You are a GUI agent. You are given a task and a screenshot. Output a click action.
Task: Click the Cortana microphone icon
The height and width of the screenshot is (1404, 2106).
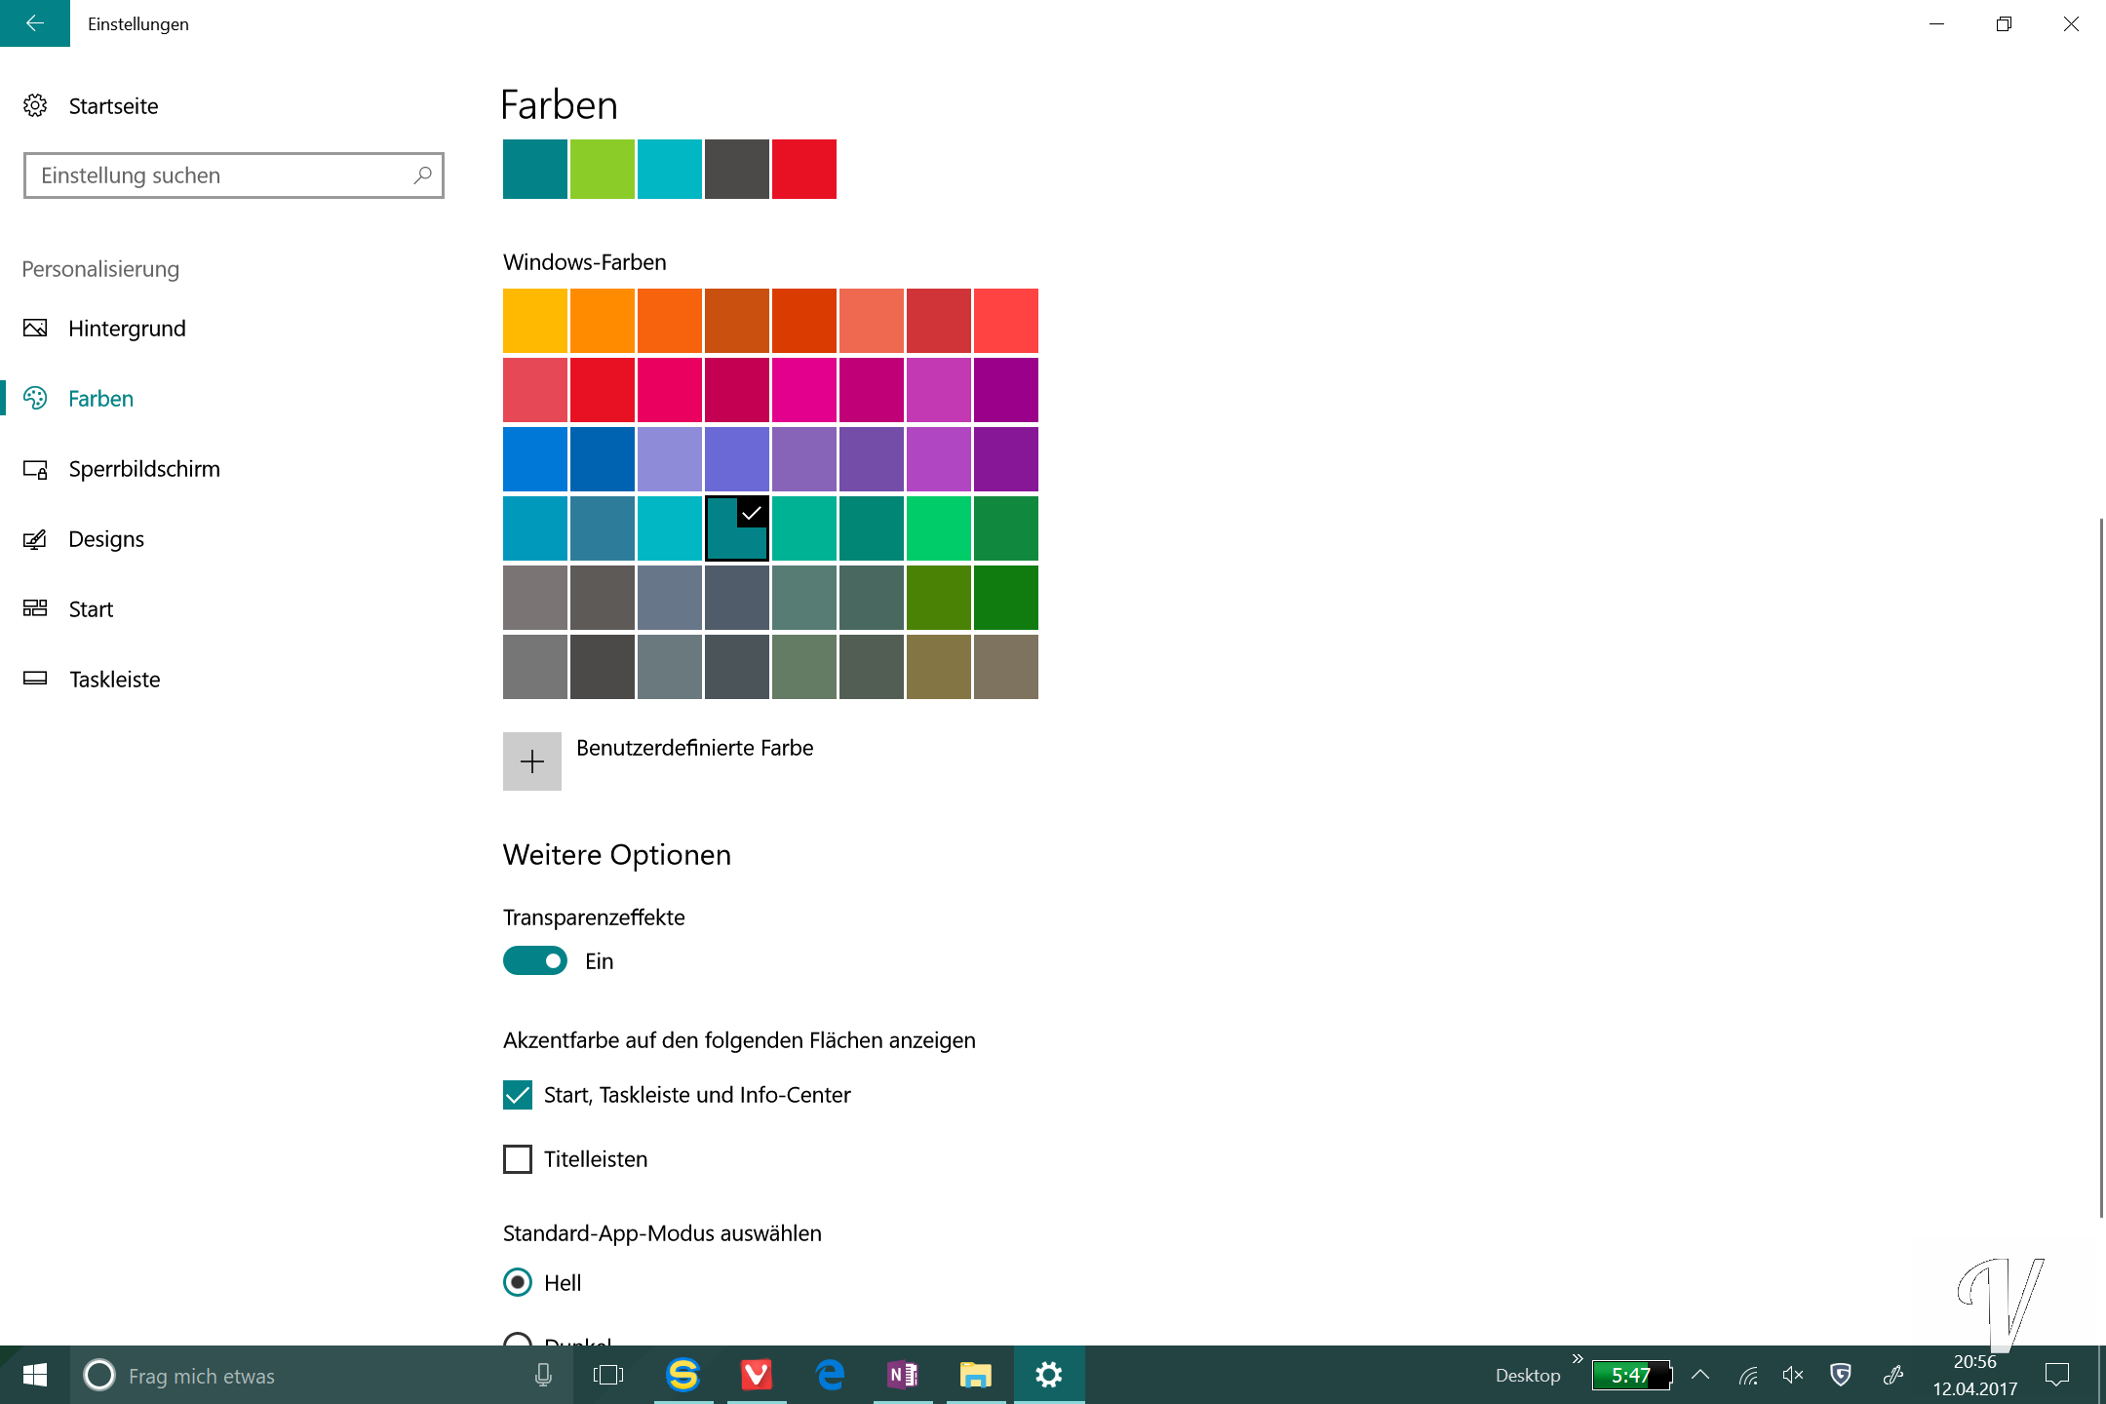point(543,1375)
